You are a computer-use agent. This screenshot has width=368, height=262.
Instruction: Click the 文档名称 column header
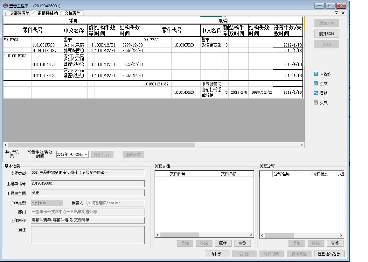pos(236,174)
